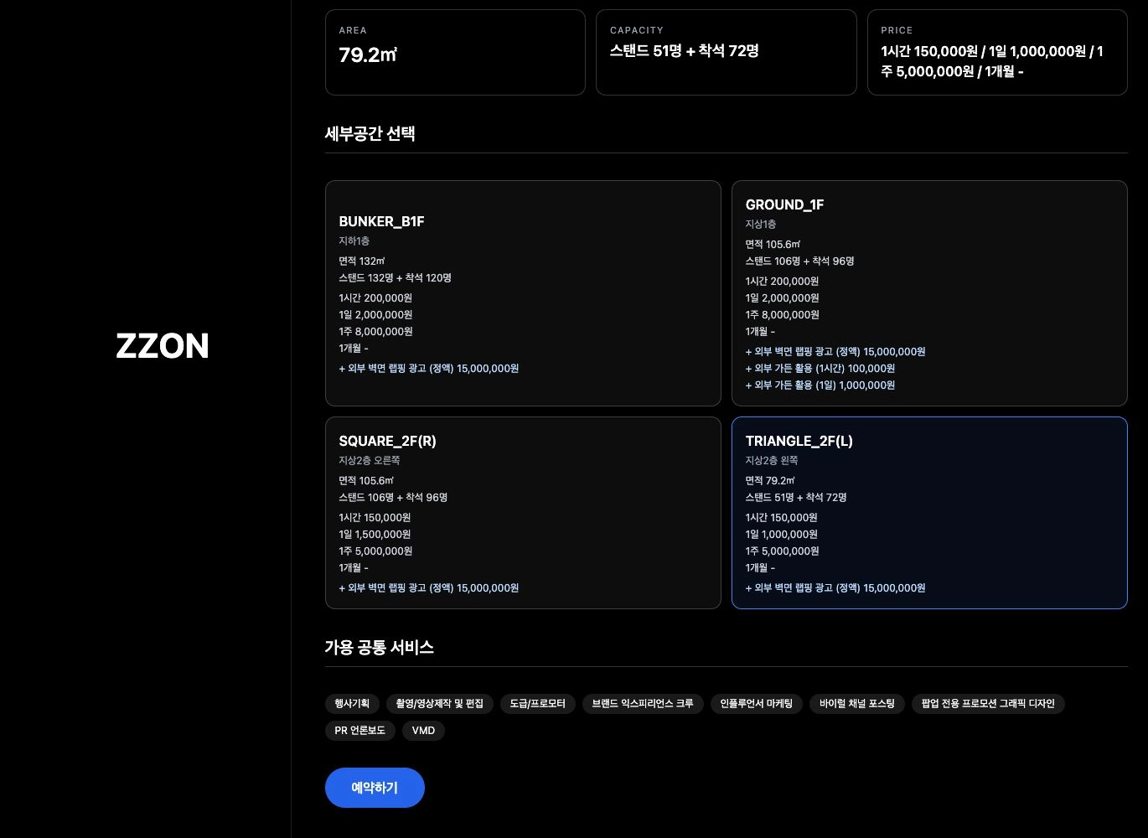Viewport: 1148px width, 838px height.
Task: Click the 스탠드 132명 + 착석 120명 line
Action: point(396,278)
